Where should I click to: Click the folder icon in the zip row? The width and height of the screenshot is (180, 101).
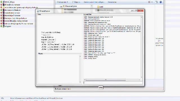pyautogui.click(x=4, y=8)
